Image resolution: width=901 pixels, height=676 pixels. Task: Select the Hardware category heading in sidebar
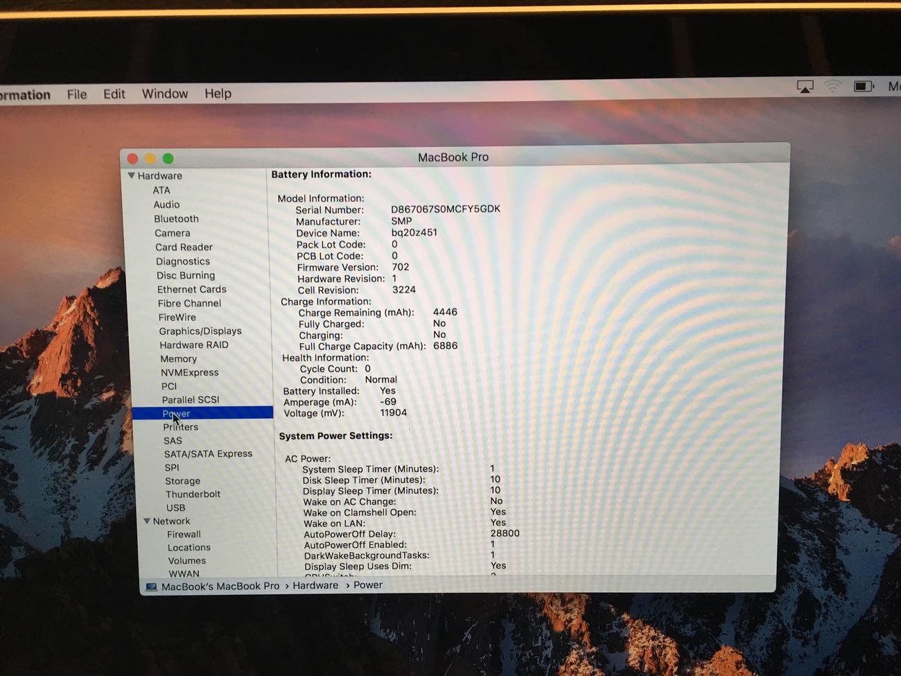[159, 176]
